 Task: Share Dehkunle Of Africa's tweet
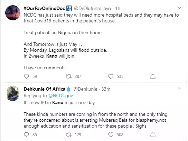pyautogui.click(x=153, y=135)
